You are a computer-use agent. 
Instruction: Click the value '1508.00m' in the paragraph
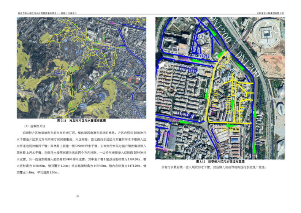click(x=38, y=166)
